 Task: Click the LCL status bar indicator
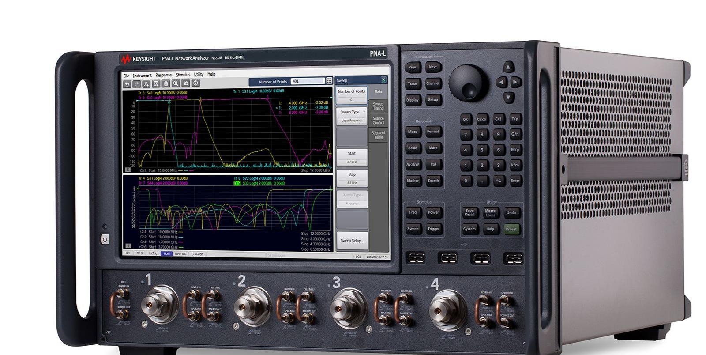[x=358, y=257]
